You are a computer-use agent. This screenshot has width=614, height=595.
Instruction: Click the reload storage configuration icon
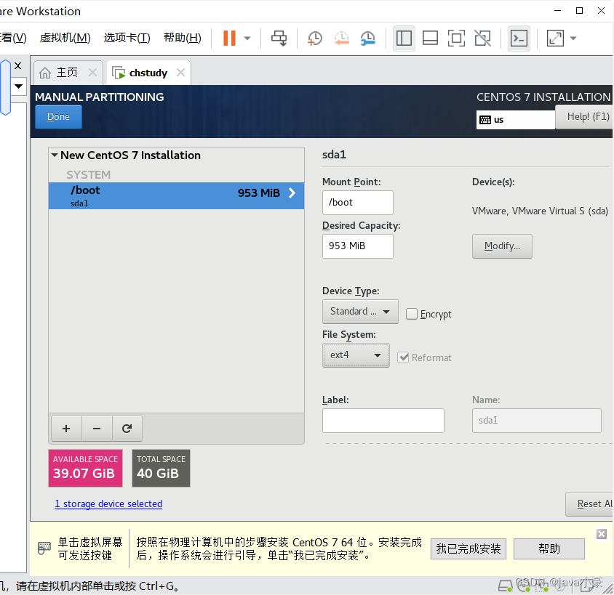pos(127,429)
